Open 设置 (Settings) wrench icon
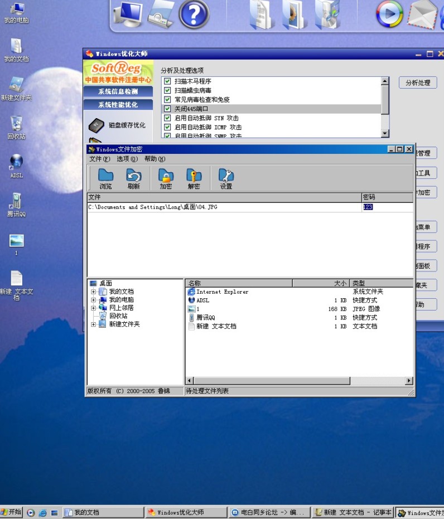 (x=226, y=176)
